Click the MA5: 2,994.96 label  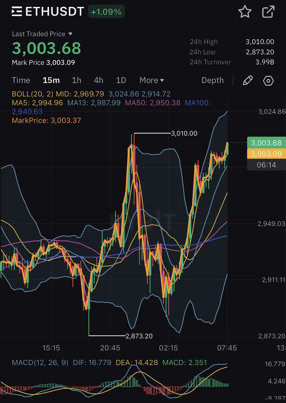click(37, 103)
